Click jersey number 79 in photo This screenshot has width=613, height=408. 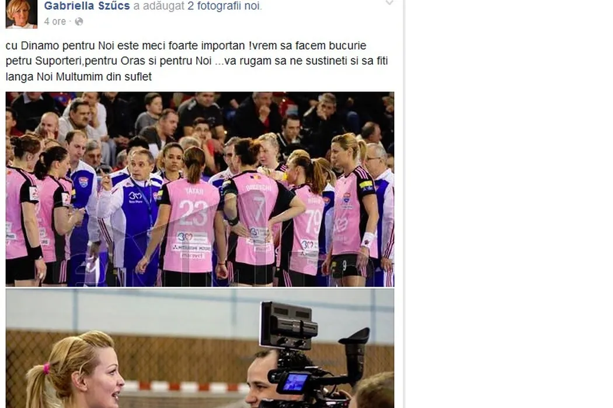click(x=313, y=221)
